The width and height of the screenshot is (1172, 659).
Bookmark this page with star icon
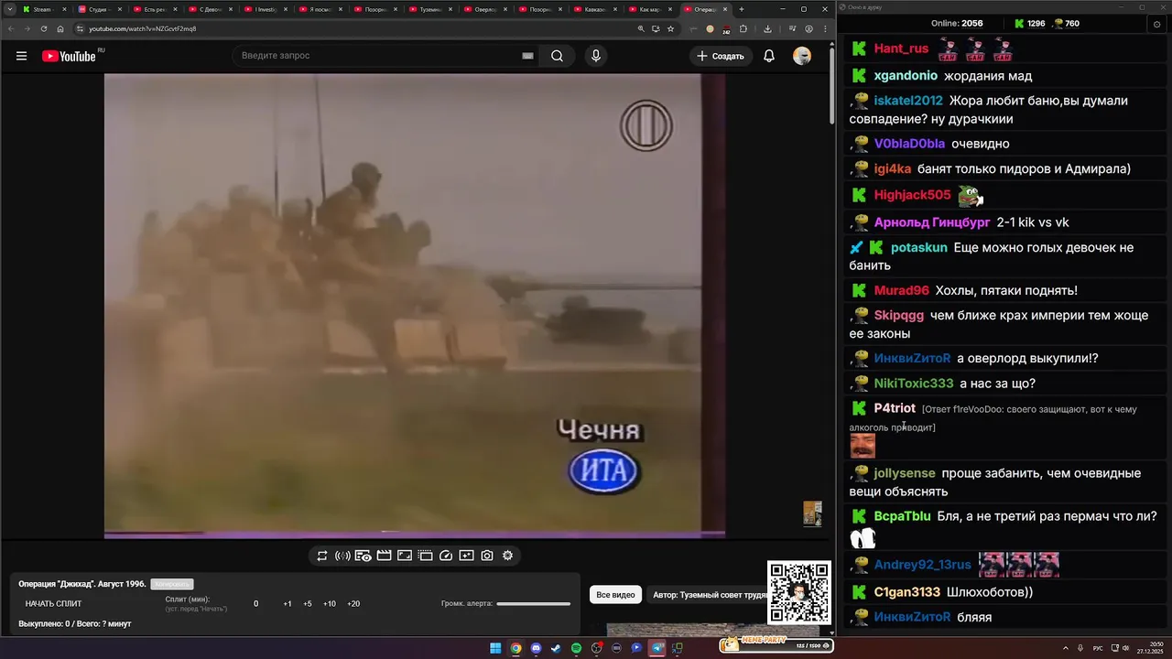670,28
